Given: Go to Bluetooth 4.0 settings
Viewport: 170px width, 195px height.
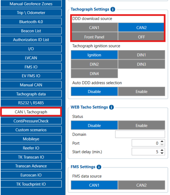Looking at the screenshot, I should click(x=31, y=22).
